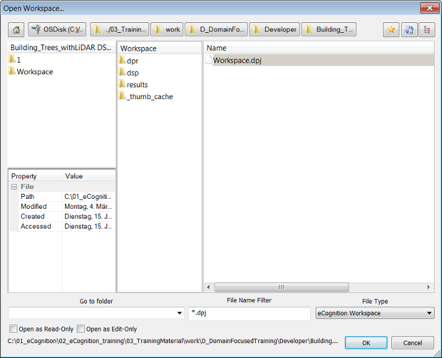Select the Accessed property row value
Screen dimensions: 442x358
pyautogui.click(x=89, y=226)
